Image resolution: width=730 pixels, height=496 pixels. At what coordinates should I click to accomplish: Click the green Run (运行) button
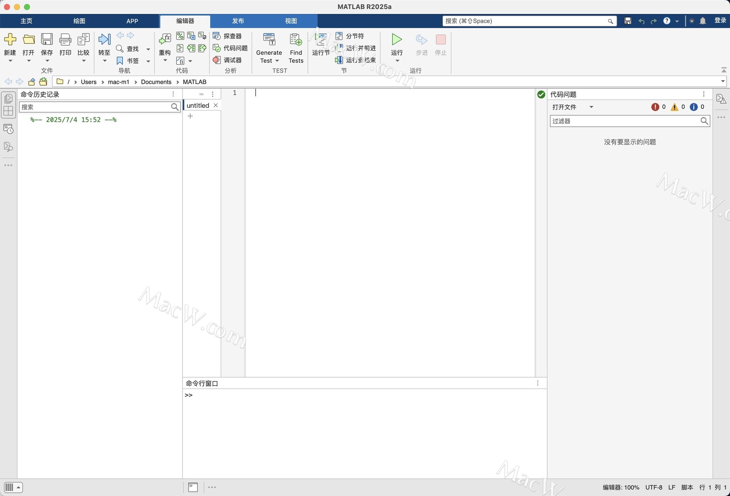[397, 40]
